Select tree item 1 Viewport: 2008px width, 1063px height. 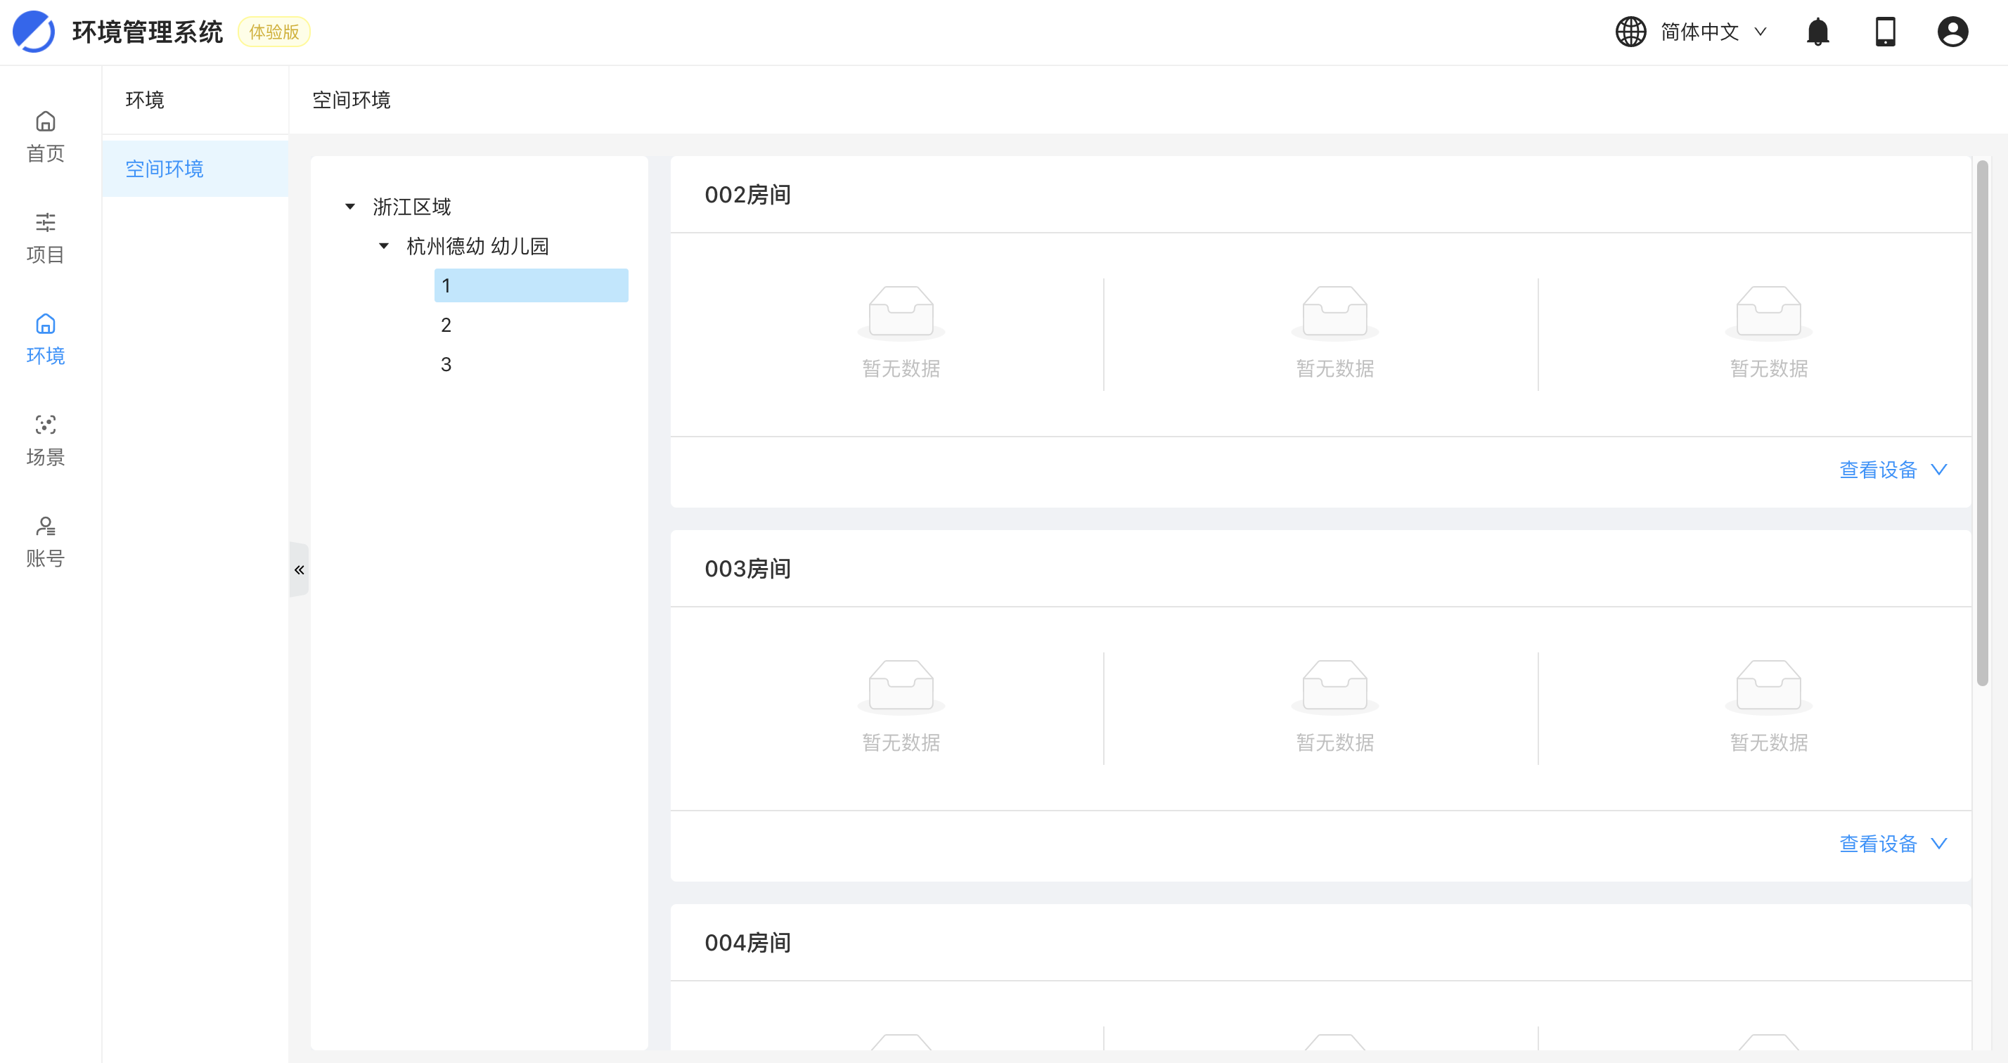click(x=531, y=285)
